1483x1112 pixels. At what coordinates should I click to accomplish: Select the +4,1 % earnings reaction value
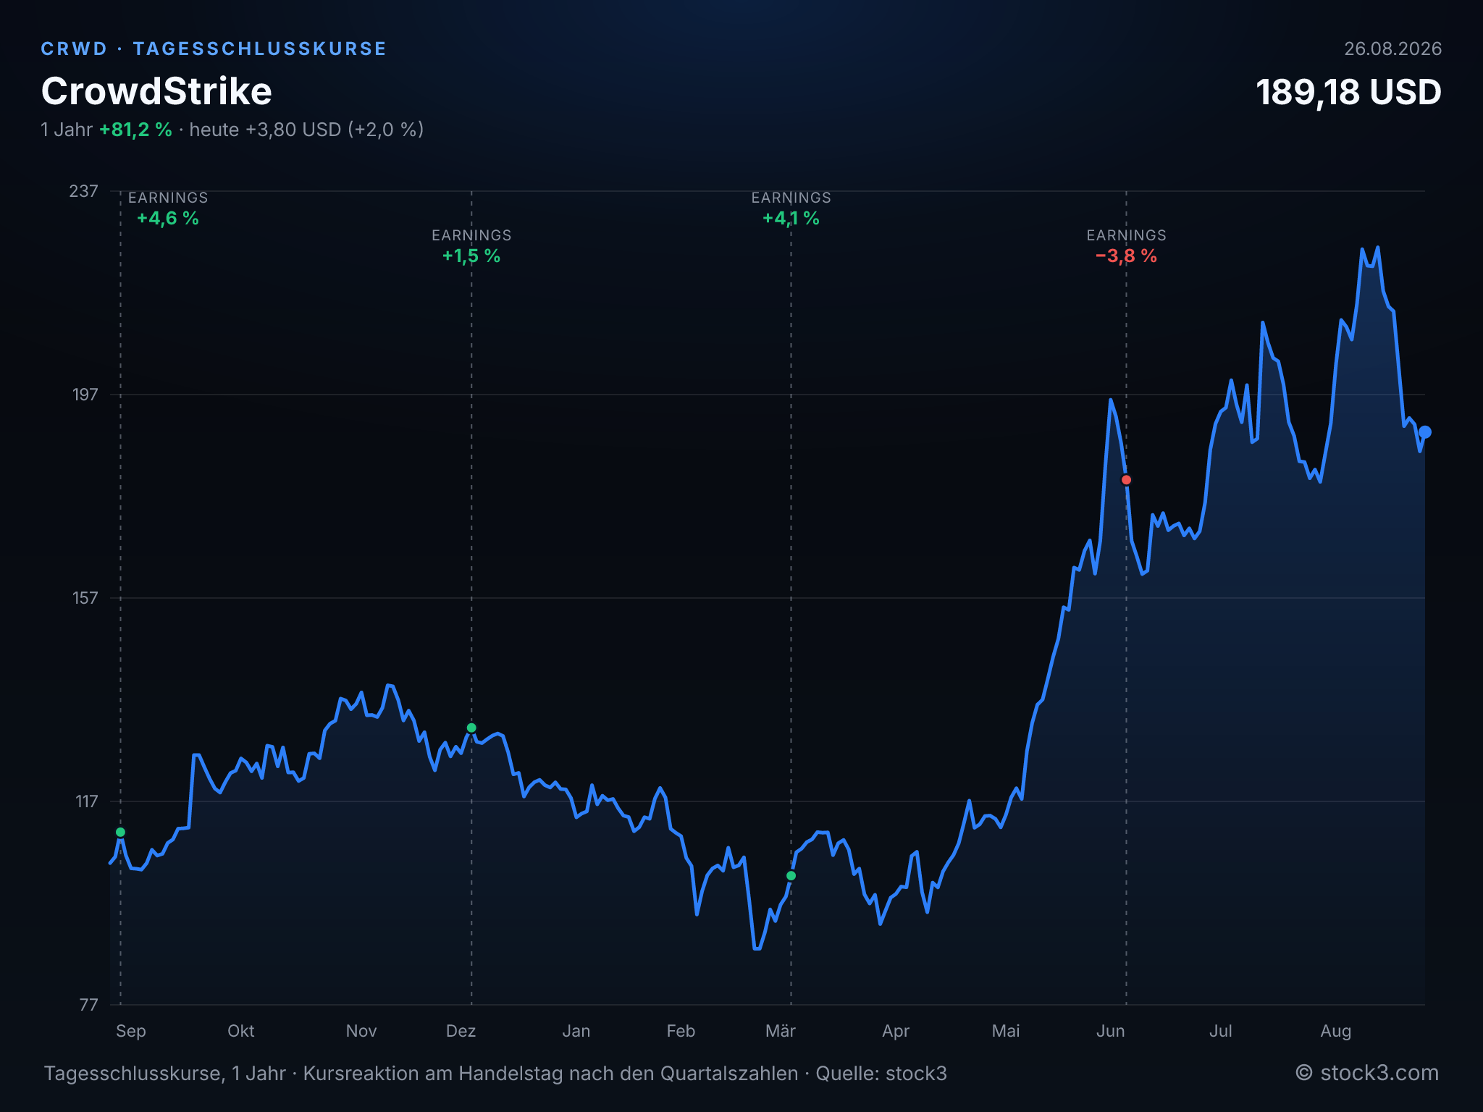point(791,219)
